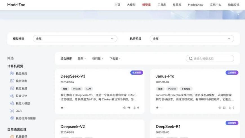This screenshot has width=245, height=138.
Task: Click the 推理 tag on Janus-Pro card
Action: click(160, 89)
